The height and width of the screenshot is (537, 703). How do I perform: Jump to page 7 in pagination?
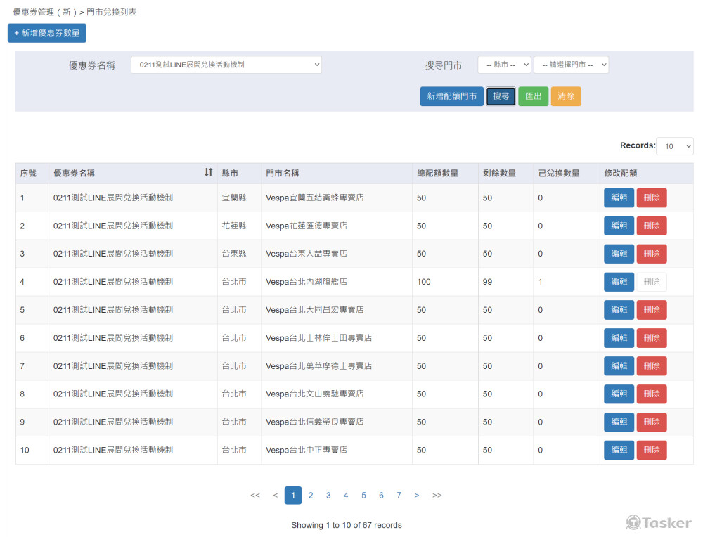[399, 496]
